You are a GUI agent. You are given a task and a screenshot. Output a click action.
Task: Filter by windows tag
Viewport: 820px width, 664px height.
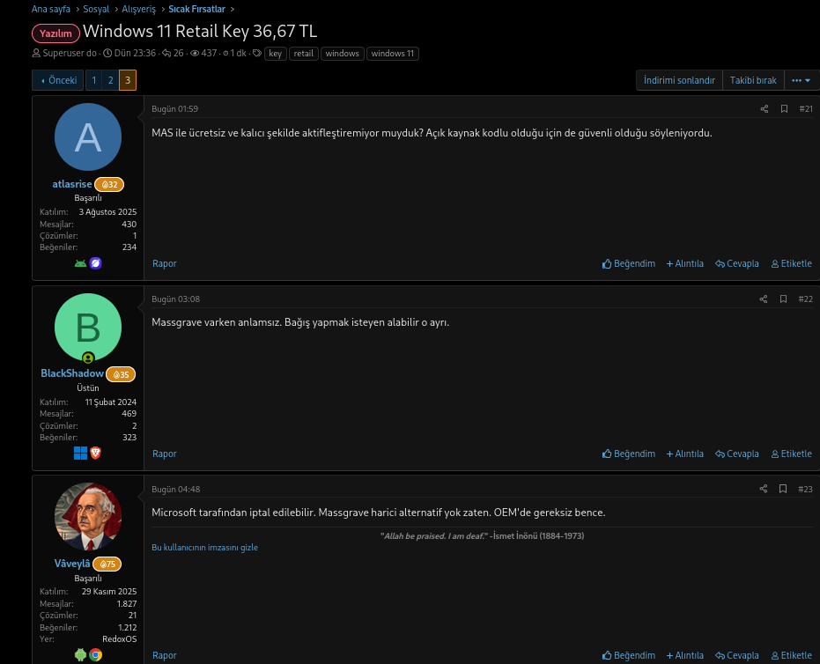pyautogui.click(x=342, y=54)
